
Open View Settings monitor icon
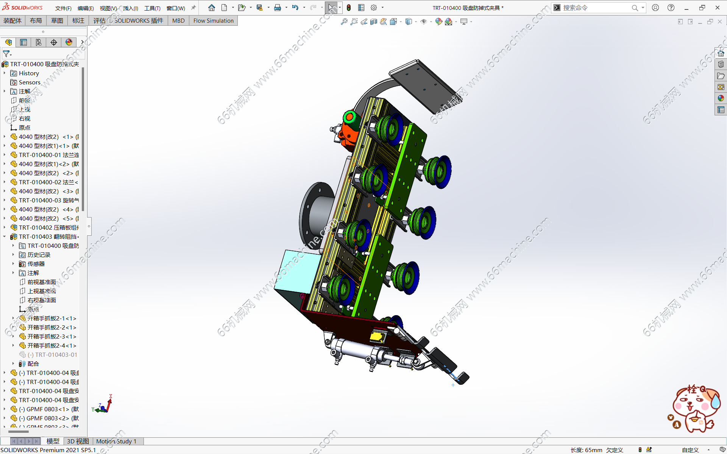(464, 22)
